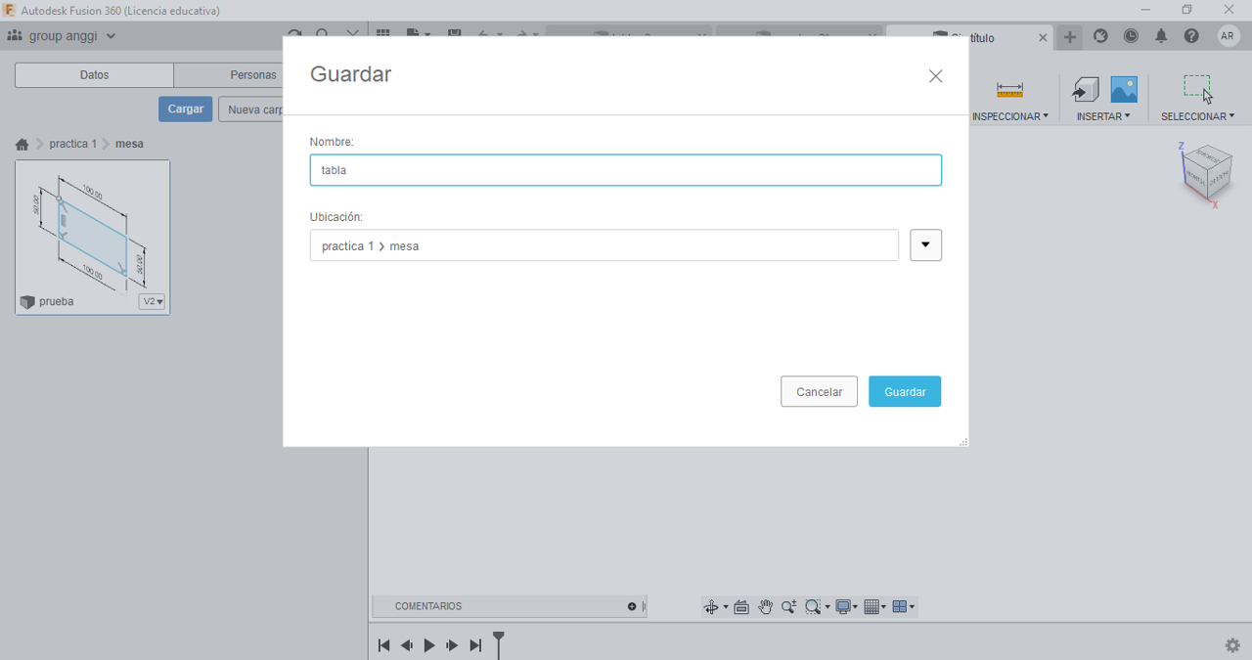Click the Display Settings monitor icon
Image resolution: width=1252 pixels, height=660 pixels.
pyautogui.click(x=843, y=607)
